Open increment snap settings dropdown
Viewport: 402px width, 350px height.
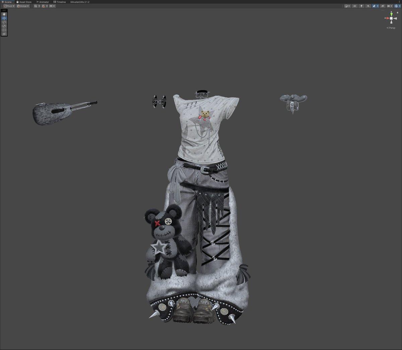pos(54,6)
